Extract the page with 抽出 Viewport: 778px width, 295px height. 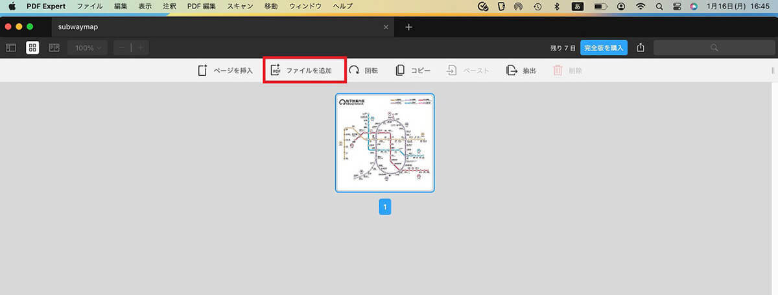pos(521,71)
